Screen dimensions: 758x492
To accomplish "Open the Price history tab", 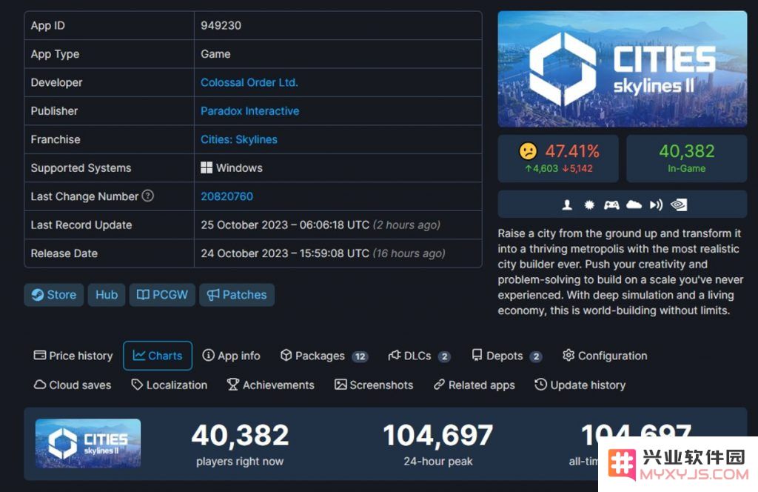I will (73, 356).
